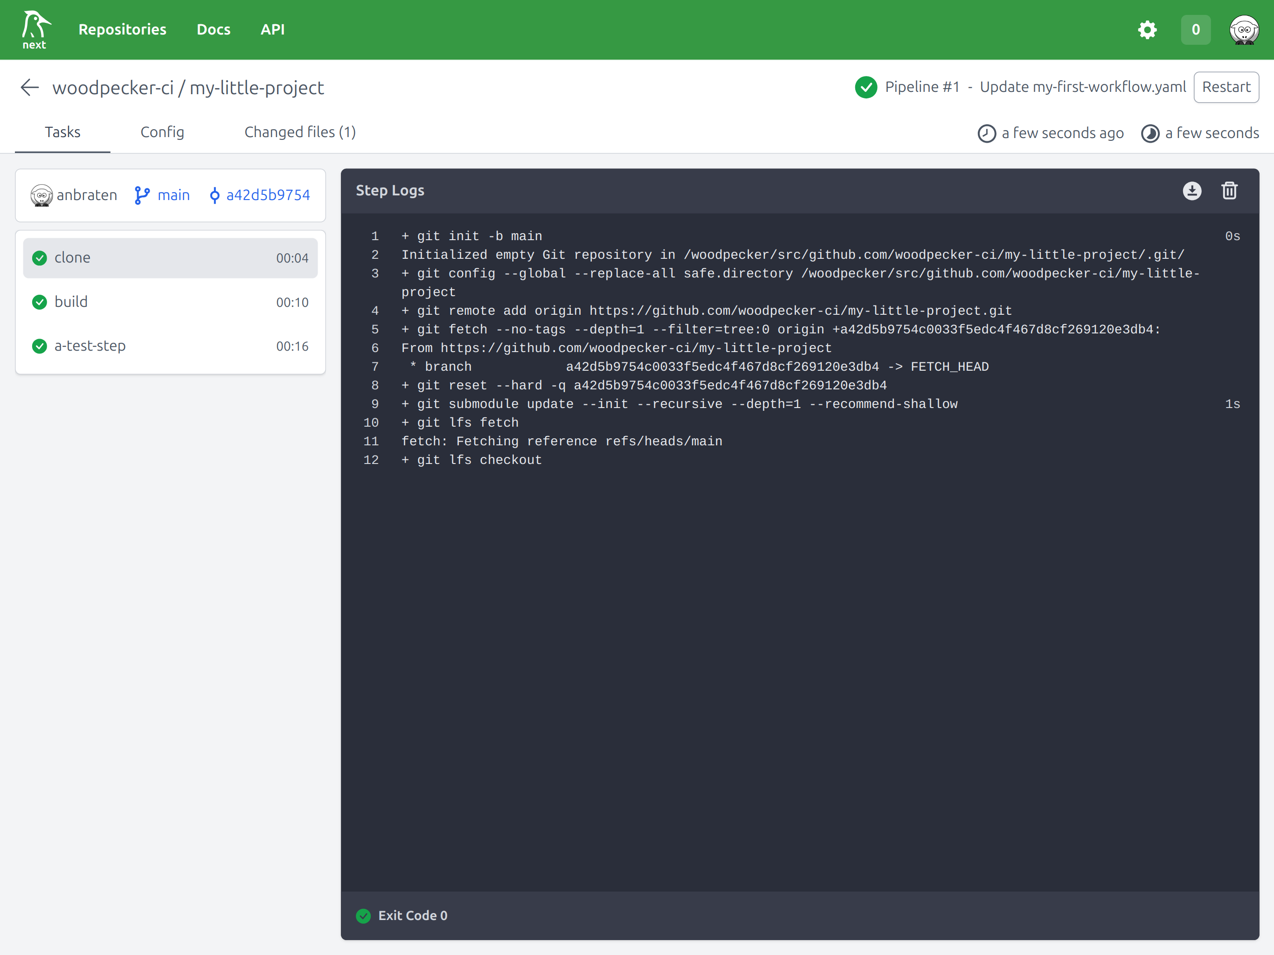Download the step logs
This screenshot has width=1274, height=955.
(x=1191, y=191)
